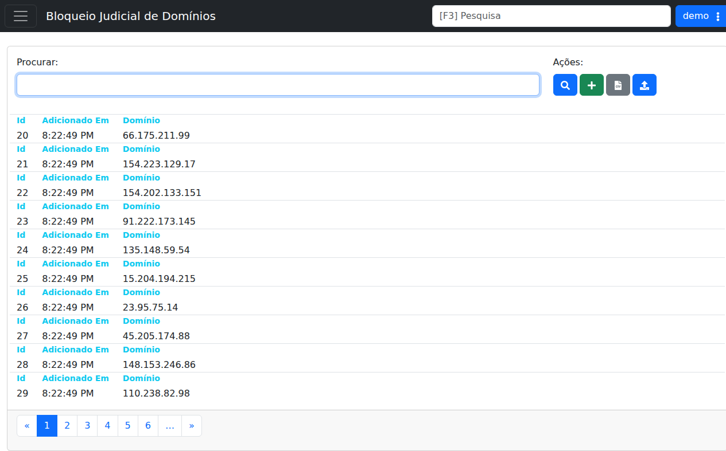Image resolution: width=726 pixels, height=451 pixels.
Task: Click the Id value 25
Action: [x=22, y=279]
